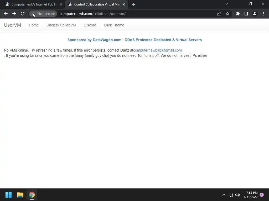Close the Computernewb's Internet Pub tab
This screenshot has height=201, width=269.
coord(61,4)
